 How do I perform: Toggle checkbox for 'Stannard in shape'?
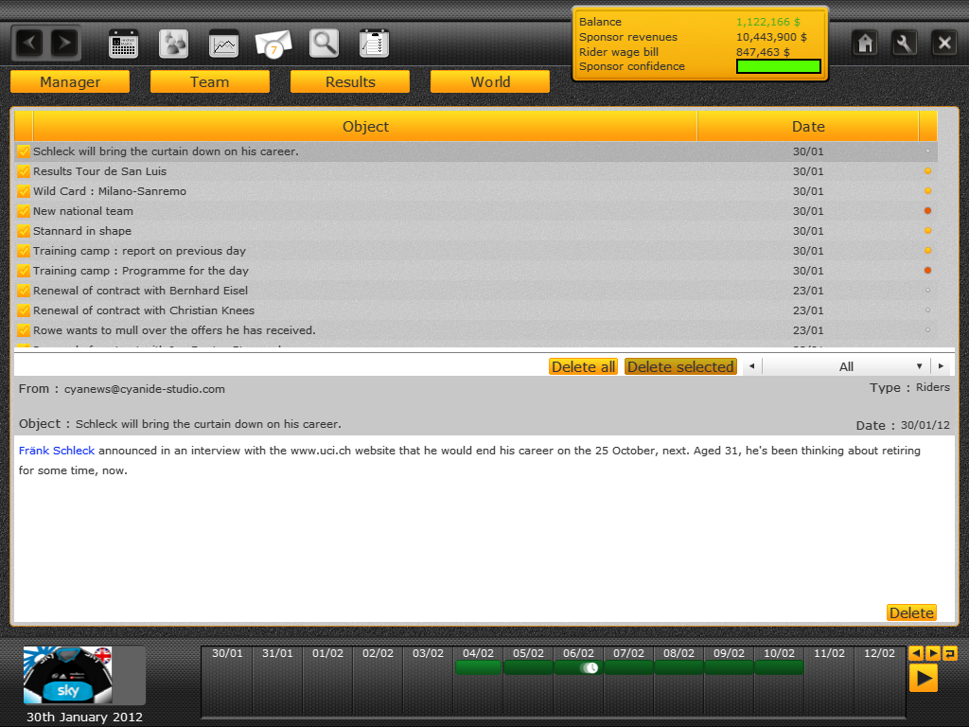tap(24, 231)
